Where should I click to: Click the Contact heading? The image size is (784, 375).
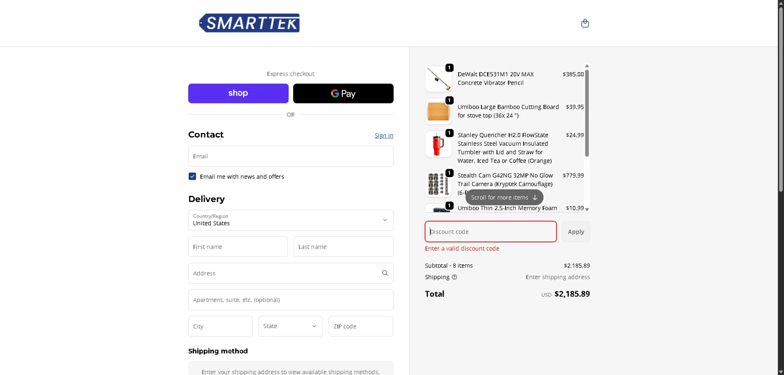pos(206,135)
